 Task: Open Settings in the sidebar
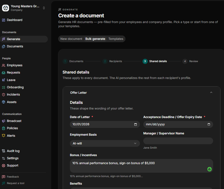tap(24, 158)
